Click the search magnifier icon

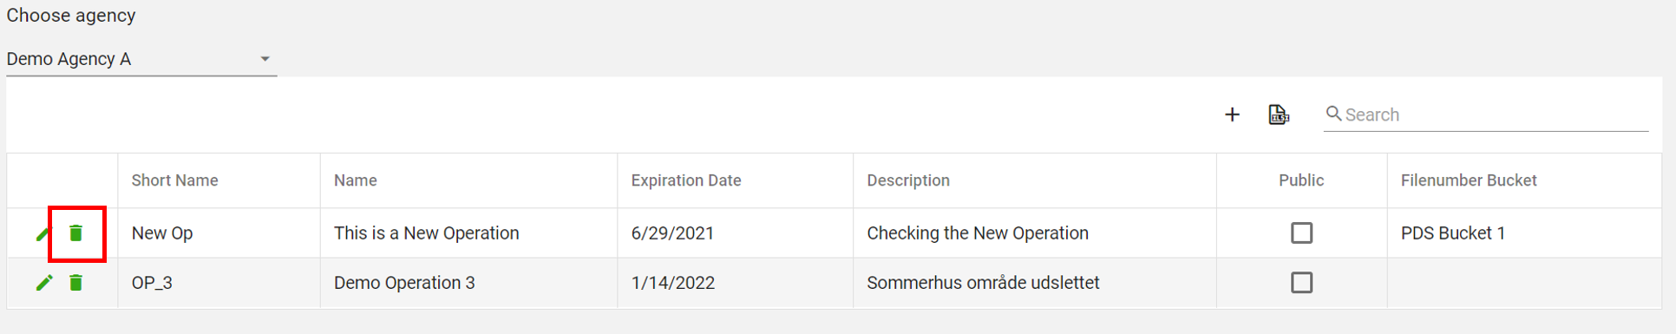(x=1334, y=114)
